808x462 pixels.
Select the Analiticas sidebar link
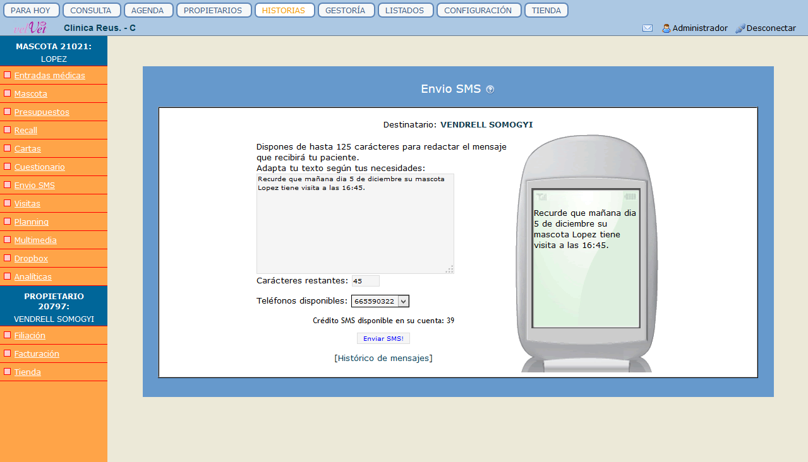(x=33, y=277)
